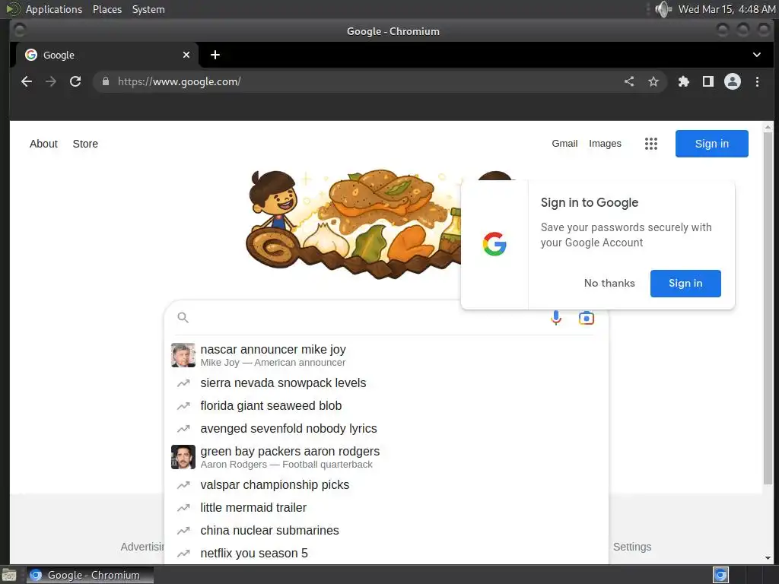Close the Google tab
Viewport: 779px width, 584px height.
tap(186, 55)
